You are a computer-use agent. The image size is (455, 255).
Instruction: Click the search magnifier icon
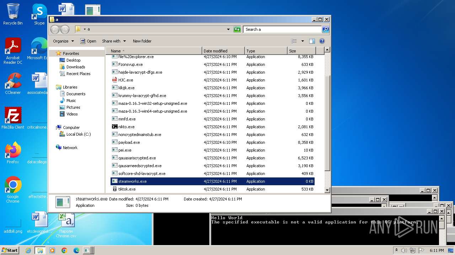pyautogui.click(x=325, y=29)
